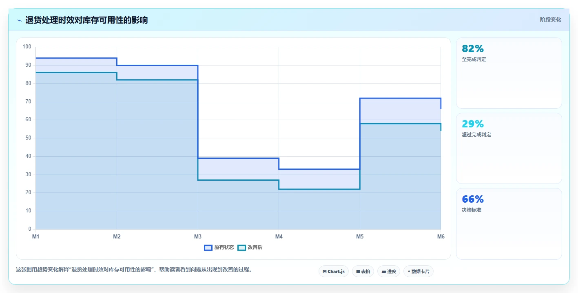This screenshot has width=578, height=293.
Task: Open the 82% 至完成判定 card
Action: [x=509, y=73]
